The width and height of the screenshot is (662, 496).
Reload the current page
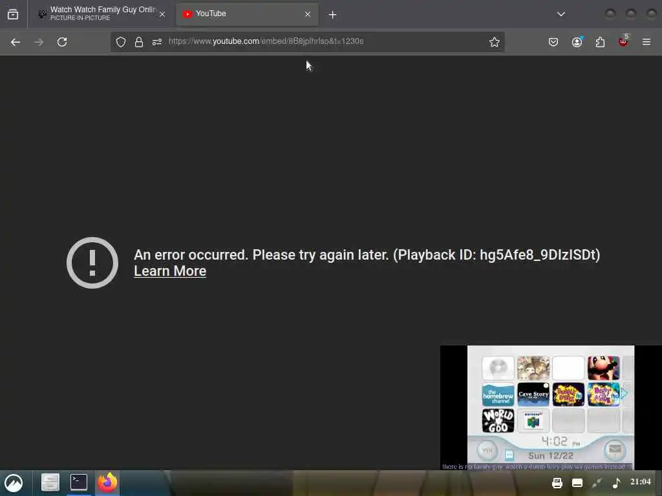tap(62, 42)
